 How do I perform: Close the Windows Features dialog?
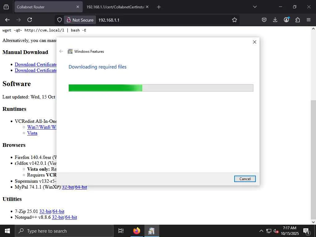(x=255, y=42)
